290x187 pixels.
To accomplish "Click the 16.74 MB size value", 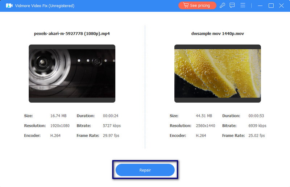I will pyautogui.click(x=58, y=116).
